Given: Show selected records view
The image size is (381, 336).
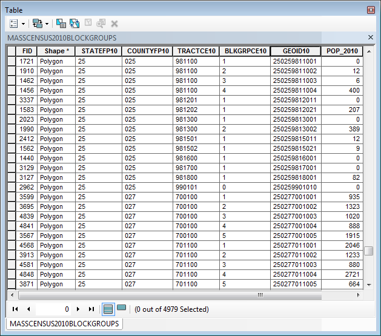Looking at the screenshot, I should point(122,308).
